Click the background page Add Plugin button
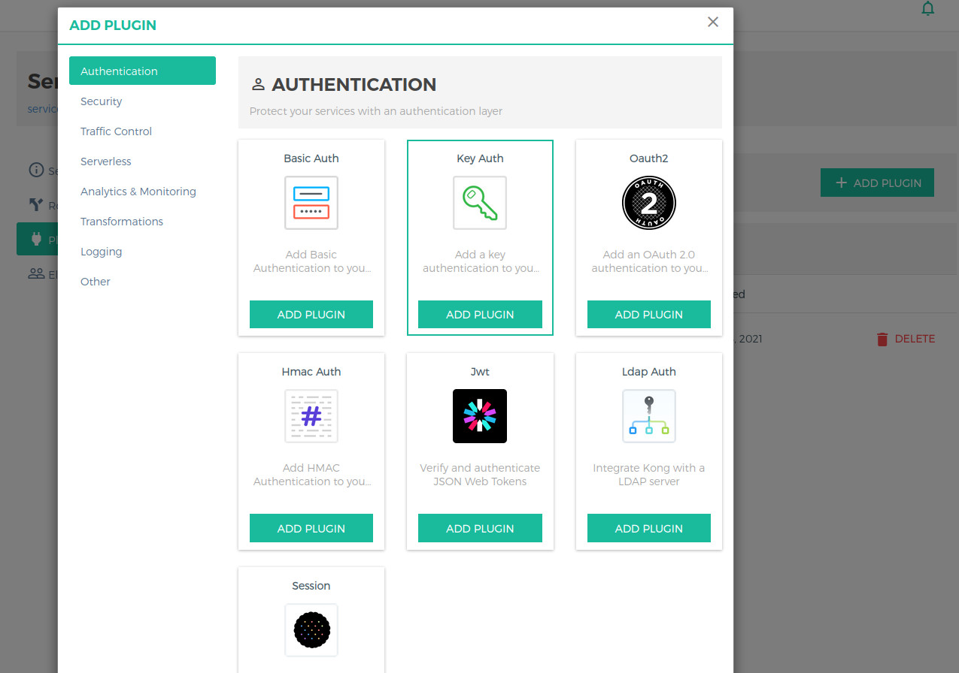This screenshot has height=673, width=959. click(877, 183)
